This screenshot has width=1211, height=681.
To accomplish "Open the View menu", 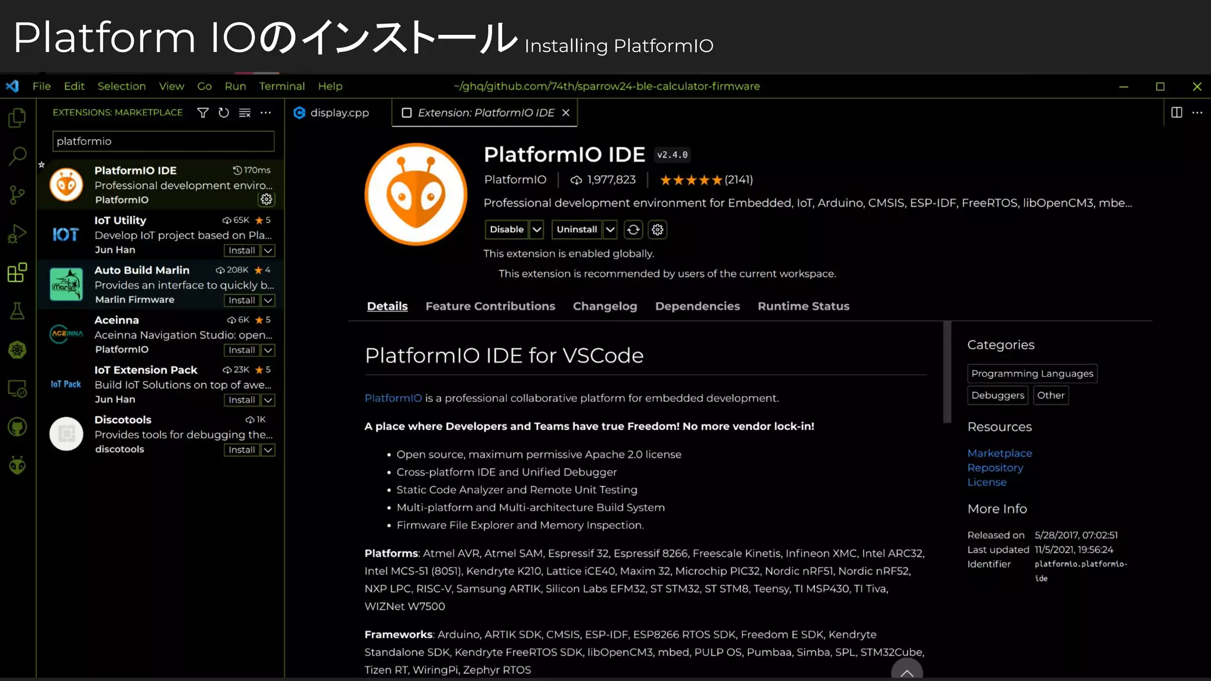I will pos(171,86).
